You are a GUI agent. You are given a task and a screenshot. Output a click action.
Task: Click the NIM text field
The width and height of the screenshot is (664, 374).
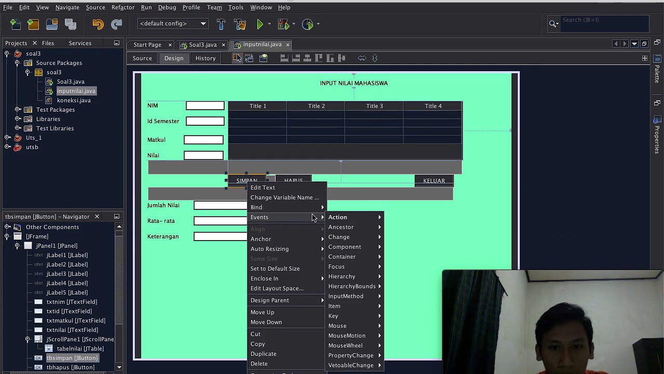click(x=205, y=105)
